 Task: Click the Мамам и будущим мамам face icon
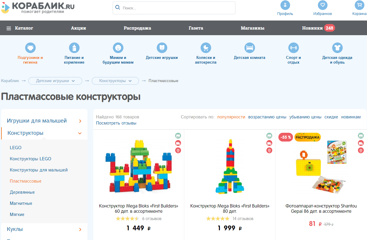coord(118,48)
